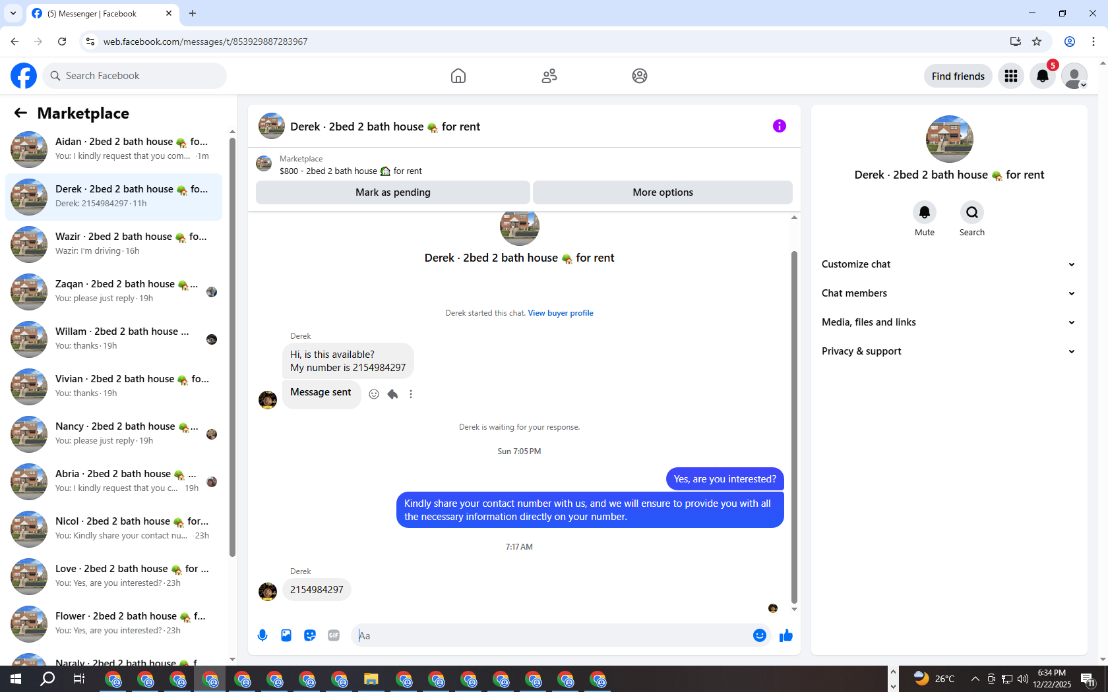Expand the Customize chat section

(949, 264)
